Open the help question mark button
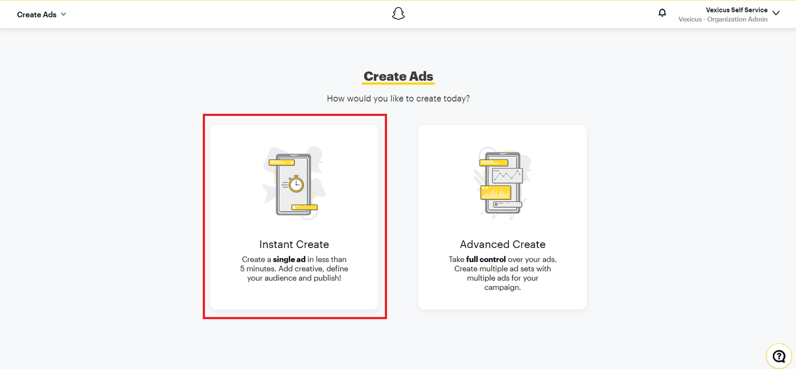 [x=778, y=355]
